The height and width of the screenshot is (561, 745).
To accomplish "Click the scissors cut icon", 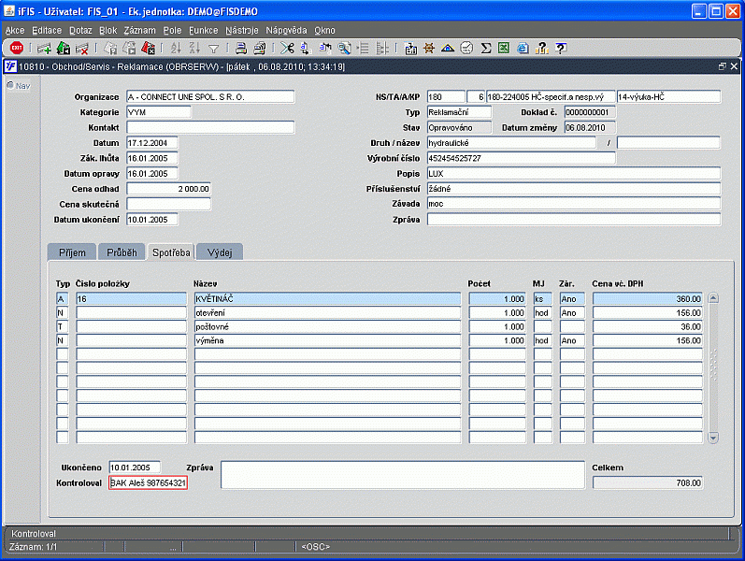I will (x=287, y=48).
